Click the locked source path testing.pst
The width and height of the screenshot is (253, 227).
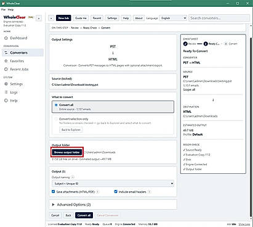tap(75, 85)
